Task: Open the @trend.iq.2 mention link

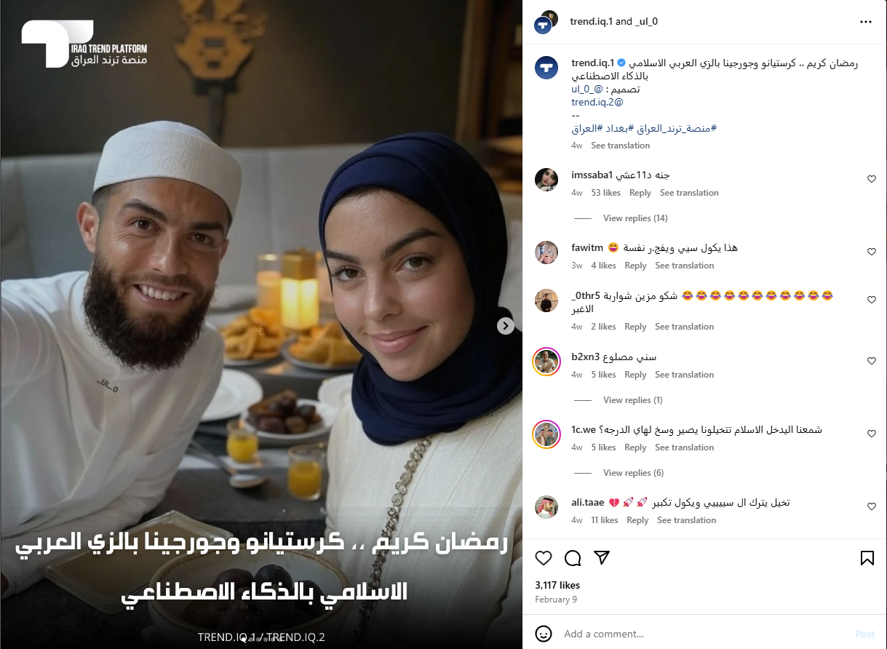Action: pyautogui.click(x=597, y=103)
